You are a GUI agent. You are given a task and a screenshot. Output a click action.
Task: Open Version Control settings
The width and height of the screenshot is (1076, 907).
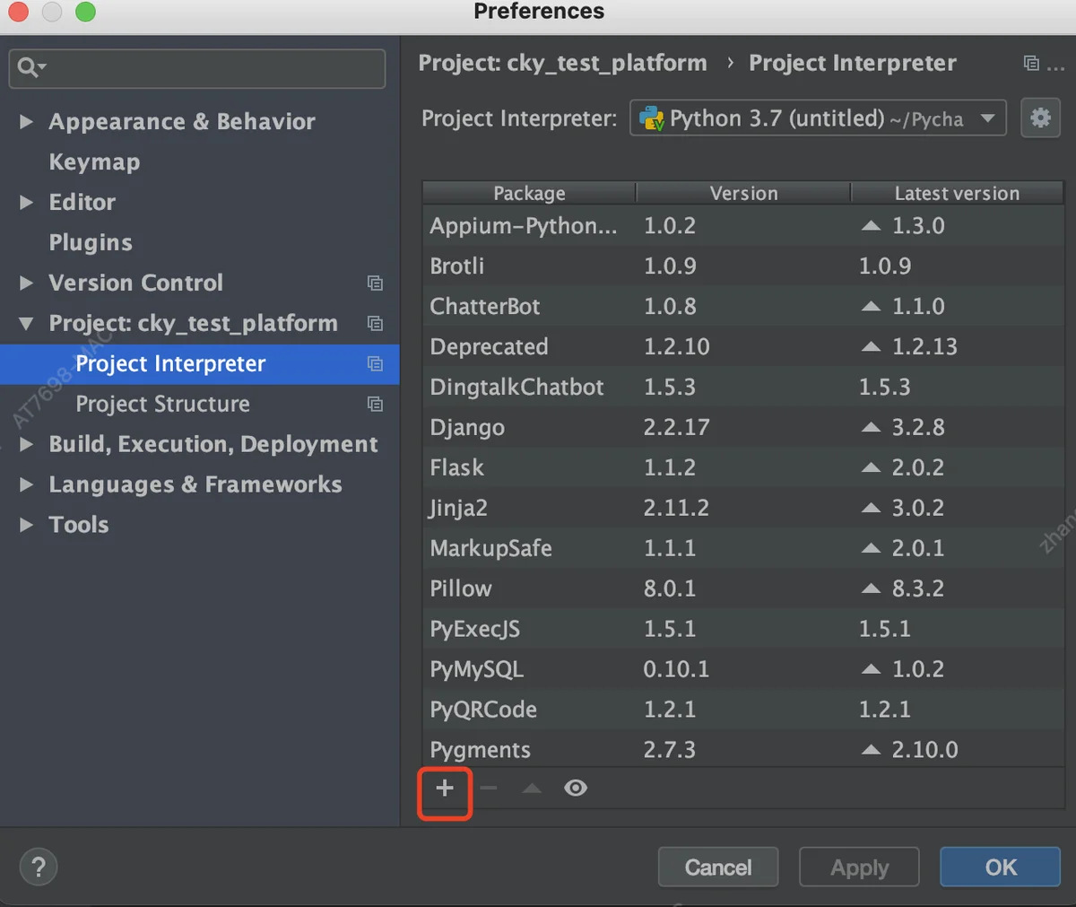click(x=135, y=283)
